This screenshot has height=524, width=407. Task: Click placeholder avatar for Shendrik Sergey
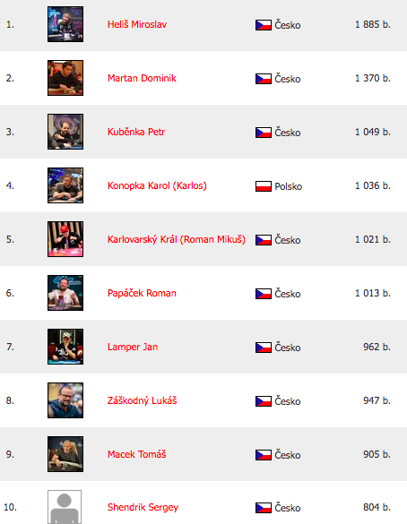[65, 507]
